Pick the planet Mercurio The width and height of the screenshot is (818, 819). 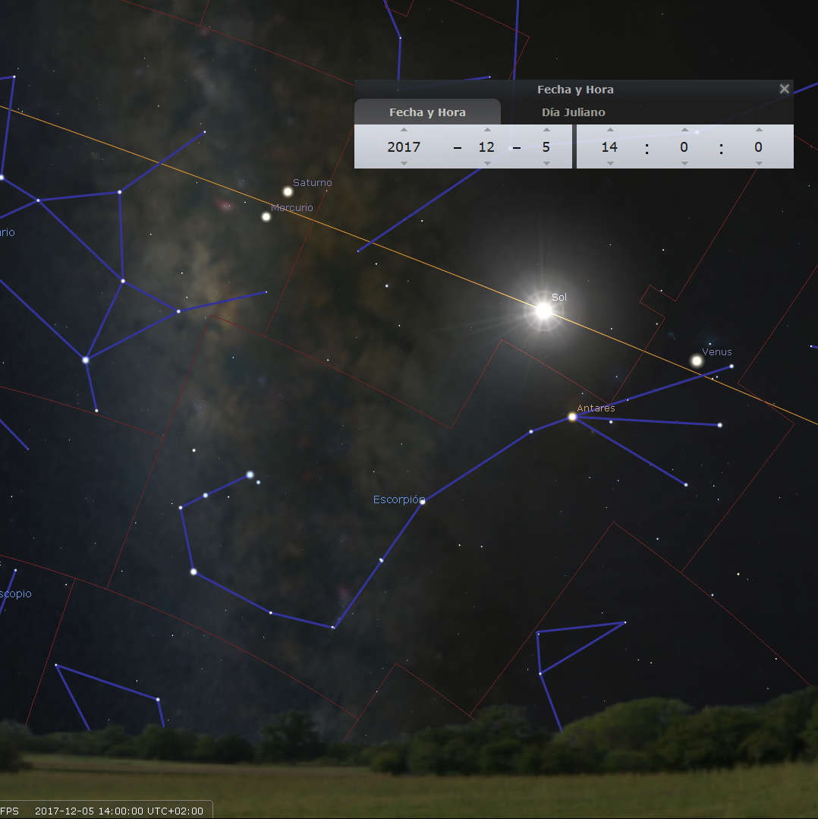click(x=266, y=216)
